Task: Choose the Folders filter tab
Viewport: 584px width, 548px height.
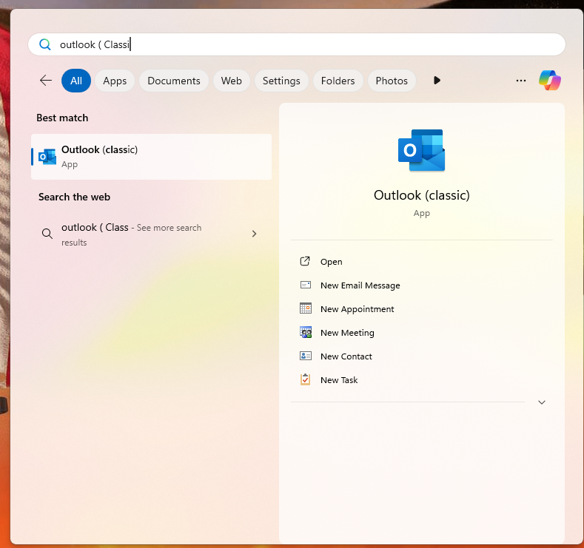Action: (x=338, y=81)
